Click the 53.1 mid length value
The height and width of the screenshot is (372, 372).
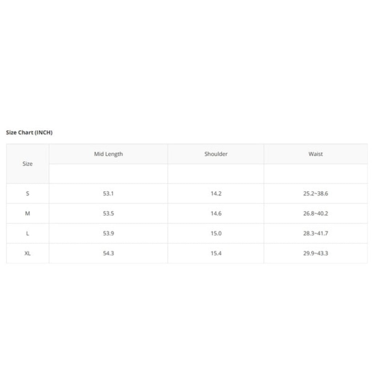pyautogui.click(x=108, y=194)
